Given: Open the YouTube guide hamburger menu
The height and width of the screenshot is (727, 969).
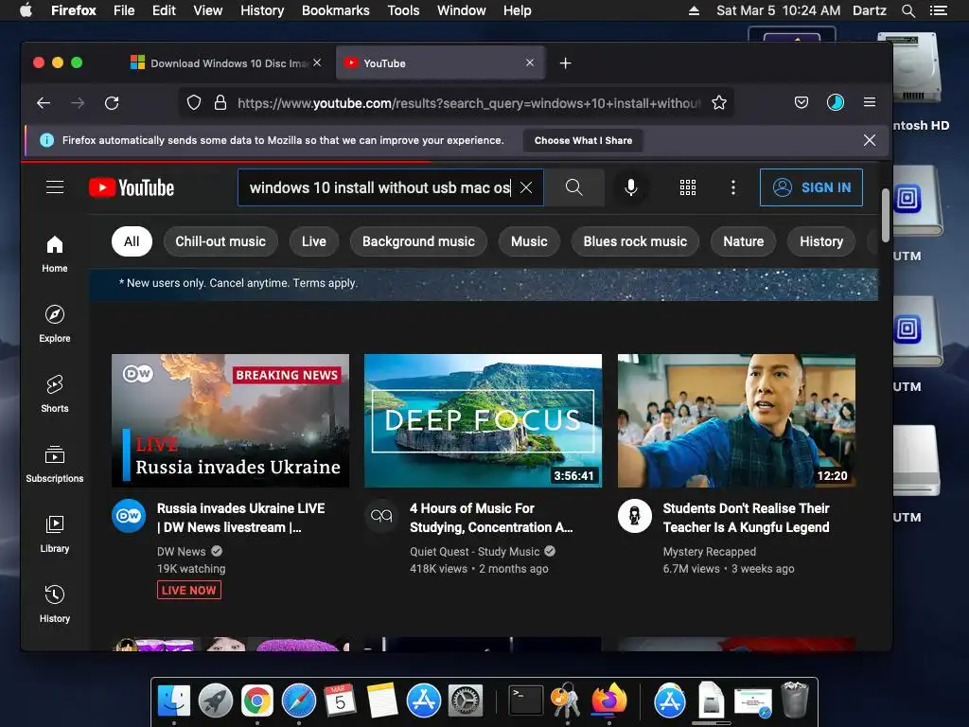Looking at the screenshot, I should pyautogui.click(x=55, y=186).
